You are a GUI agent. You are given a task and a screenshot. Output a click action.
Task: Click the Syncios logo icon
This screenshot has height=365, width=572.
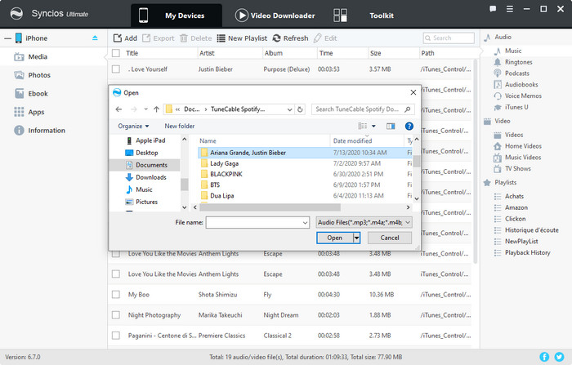[x=16, y=14]
